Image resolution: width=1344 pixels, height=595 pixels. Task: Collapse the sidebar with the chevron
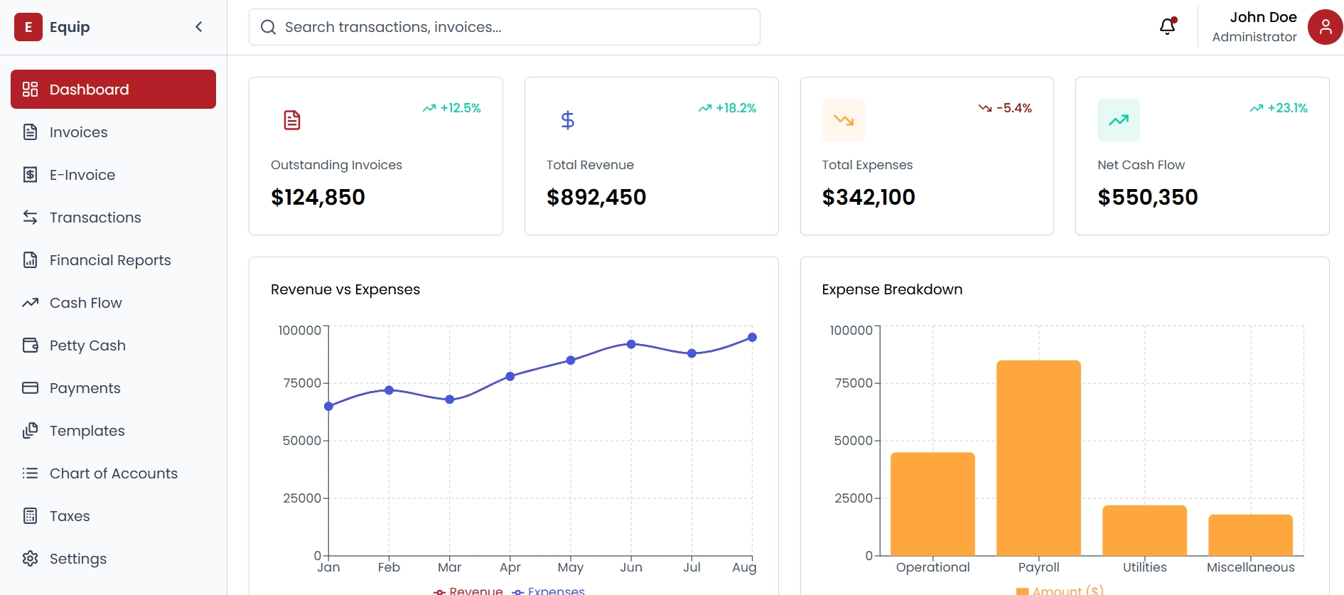tap(199, 27)
